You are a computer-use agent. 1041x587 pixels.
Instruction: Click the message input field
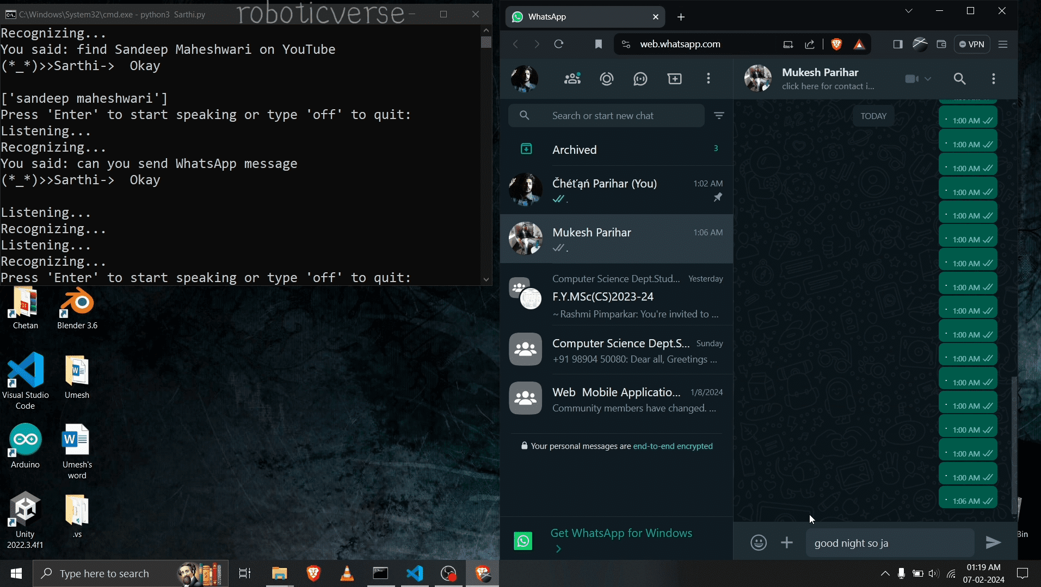tap(890, 543)
